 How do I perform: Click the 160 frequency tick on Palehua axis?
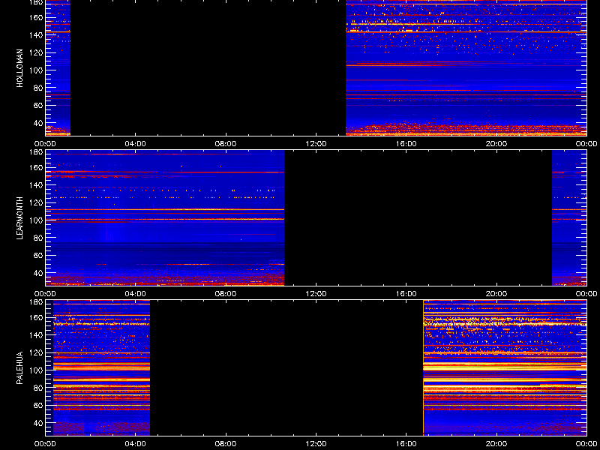coord(37,317)
